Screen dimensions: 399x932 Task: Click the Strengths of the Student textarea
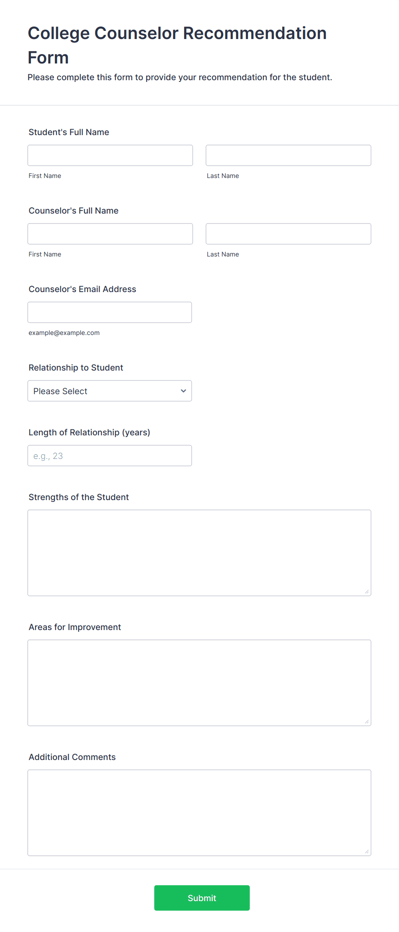[x=199, y=553]
